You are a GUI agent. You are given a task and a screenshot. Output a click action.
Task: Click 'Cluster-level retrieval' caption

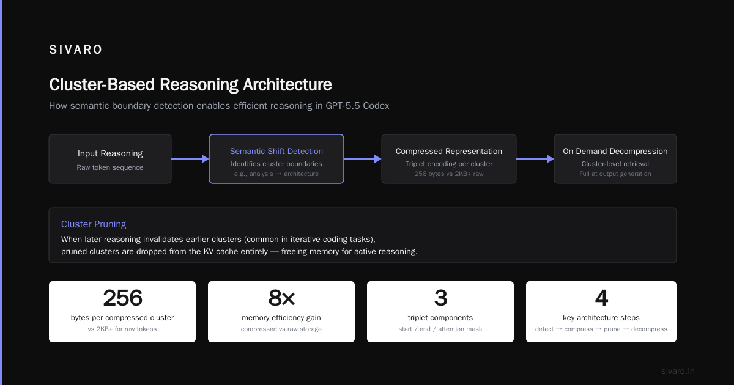[x=615, y=164]
